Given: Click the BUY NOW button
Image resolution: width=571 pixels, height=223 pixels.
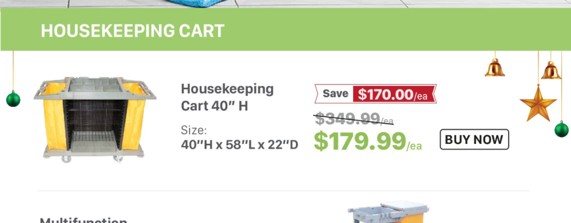Looking at the screenshot, I should coord(474,139).
